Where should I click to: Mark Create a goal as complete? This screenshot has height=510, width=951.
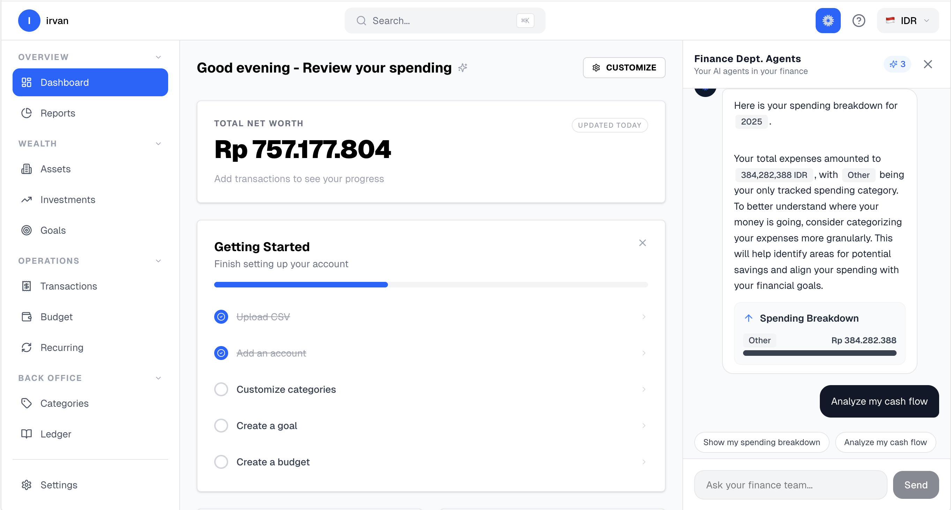(x=221, y=425)
